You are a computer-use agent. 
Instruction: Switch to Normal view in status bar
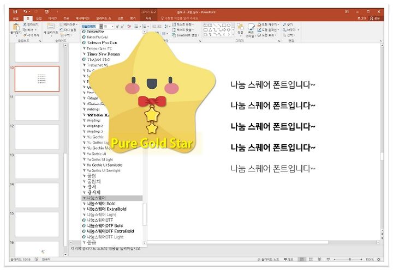pos(302,260)
